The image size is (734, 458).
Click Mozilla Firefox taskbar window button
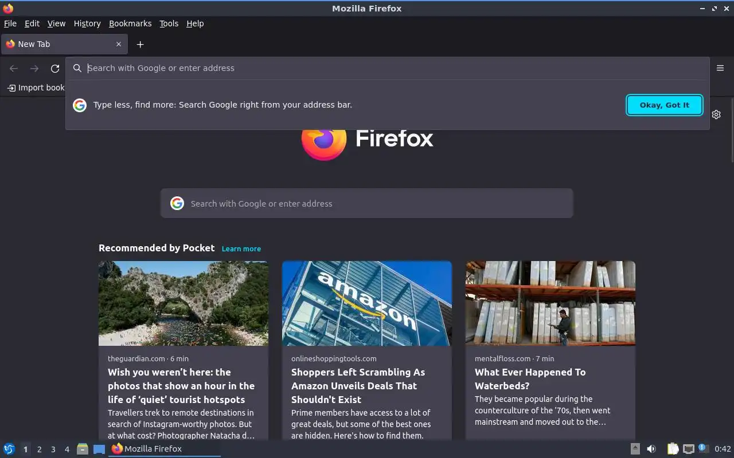coord(165,449)
